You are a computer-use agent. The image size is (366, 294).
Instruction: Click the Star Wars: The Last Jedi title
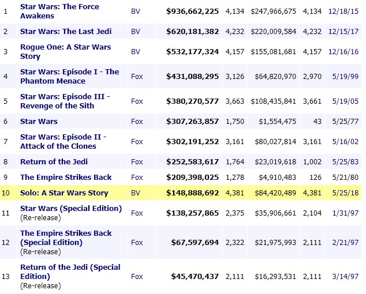[x=66, y=31]
